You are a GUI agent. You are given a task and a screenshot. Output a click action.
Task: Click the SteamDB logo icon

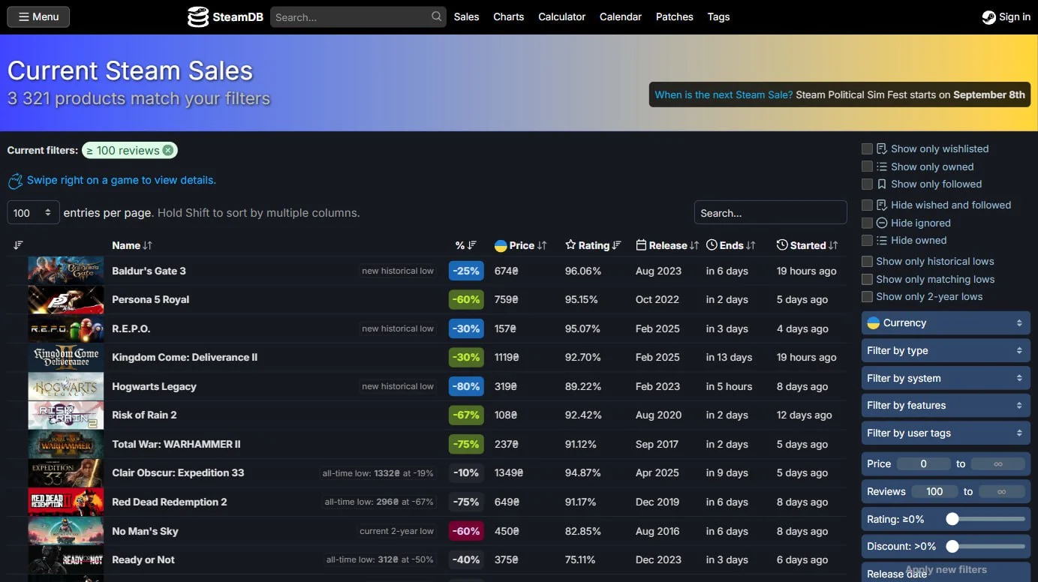click(197, 16)
